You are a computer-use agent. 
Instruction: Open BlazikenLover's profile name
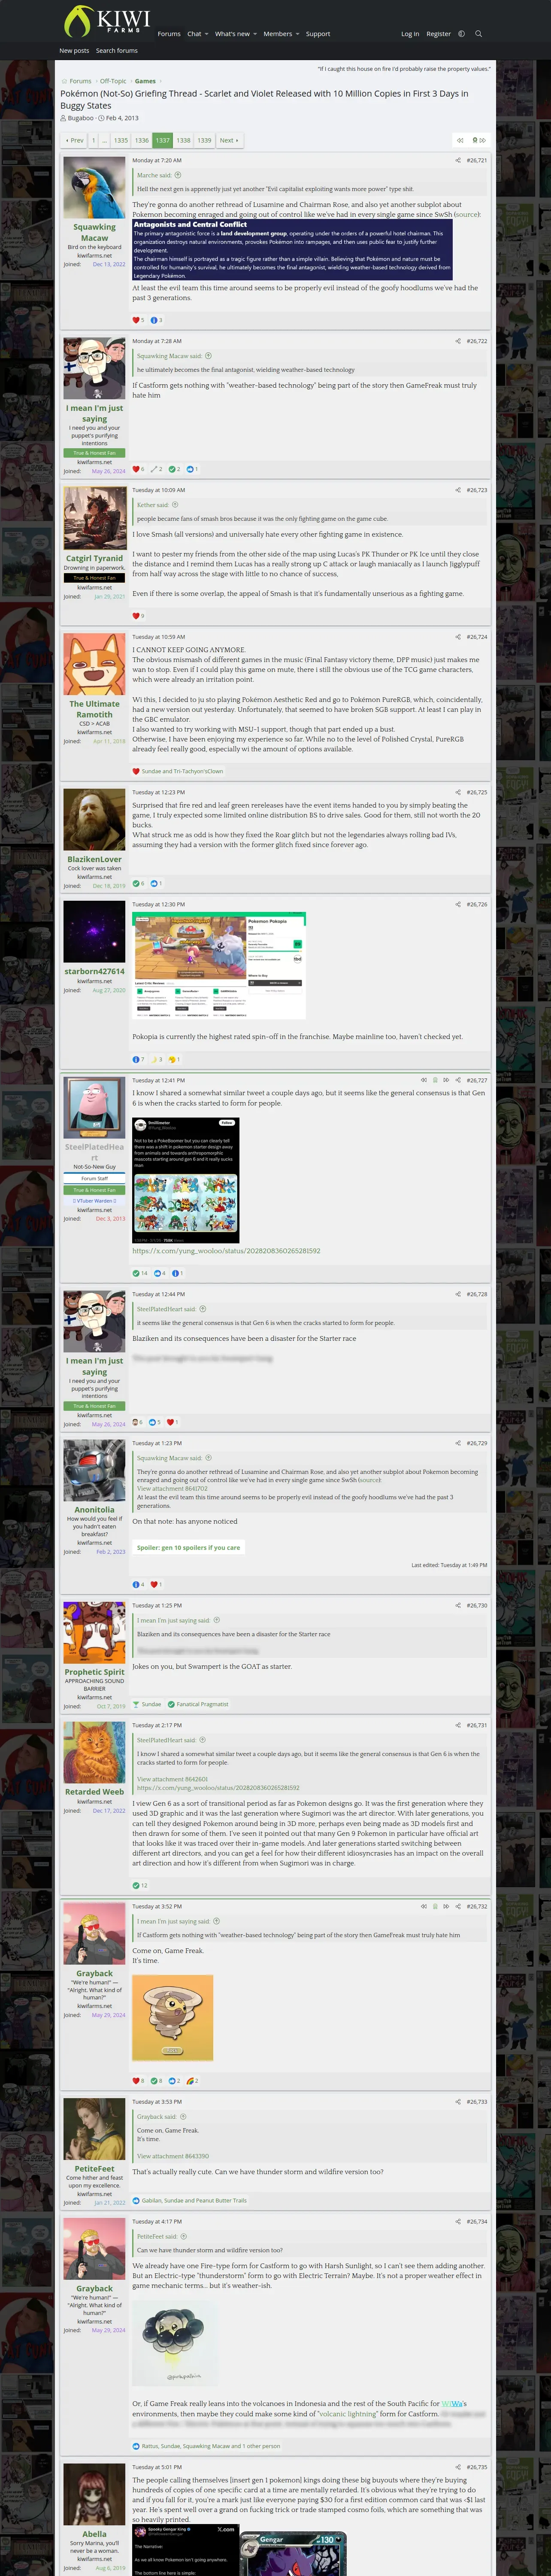pos(94,859)
